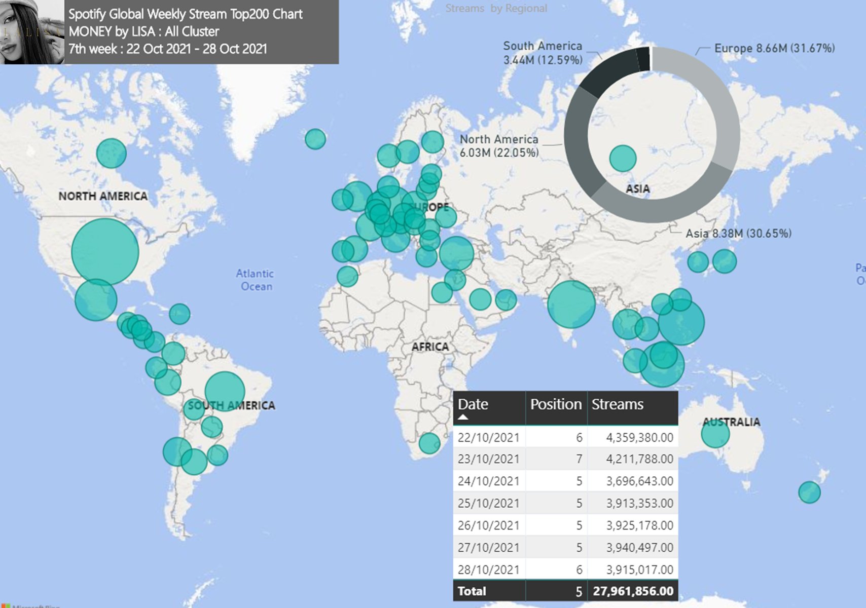The image size is (866, 608).
Task: Click streams value 3,925,178.00
Action: click(640, 525)
